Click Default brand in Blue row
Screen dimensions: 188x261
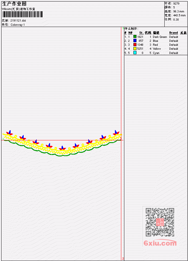click(x=174, y=41)
